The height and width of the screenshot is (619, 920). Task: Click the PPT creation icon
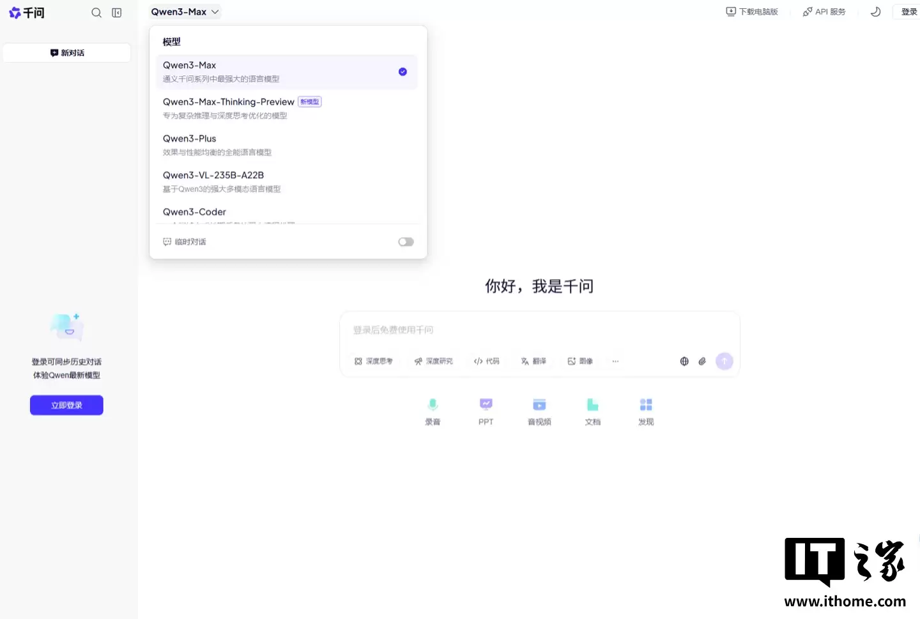[x=486, y=411]
